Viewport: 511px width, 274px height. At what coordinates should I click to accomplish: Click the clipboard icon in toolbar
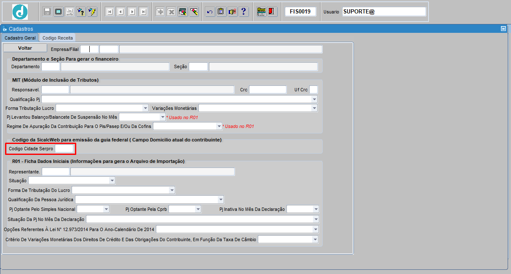[221, 12]
